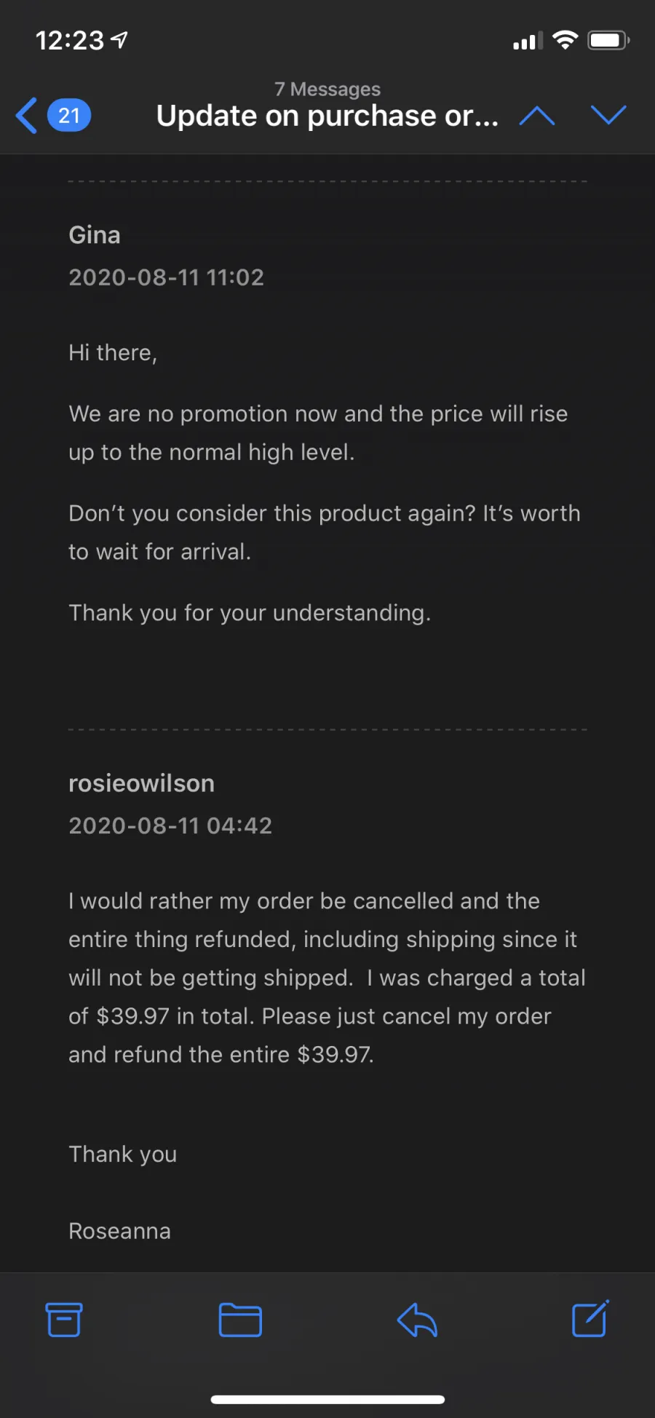655x1418 pixels.
Task: Tap the Roseanna signature text
Action: (119, 1231)
